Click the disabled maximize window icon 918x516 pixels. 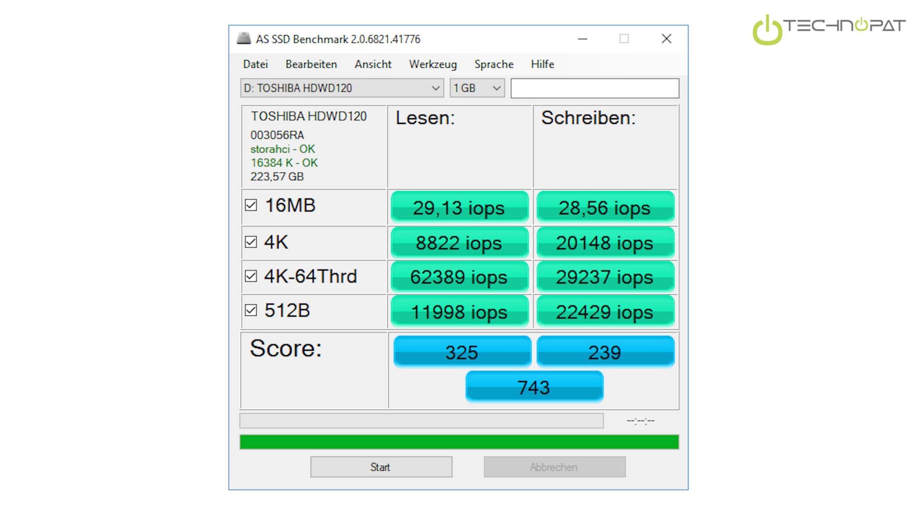(624, 39)
